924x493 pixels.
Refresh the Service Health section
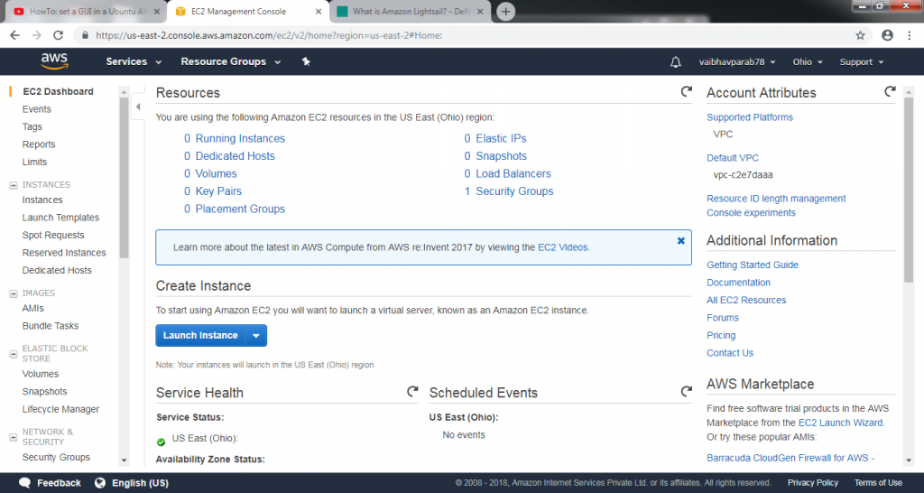(412, 392)
